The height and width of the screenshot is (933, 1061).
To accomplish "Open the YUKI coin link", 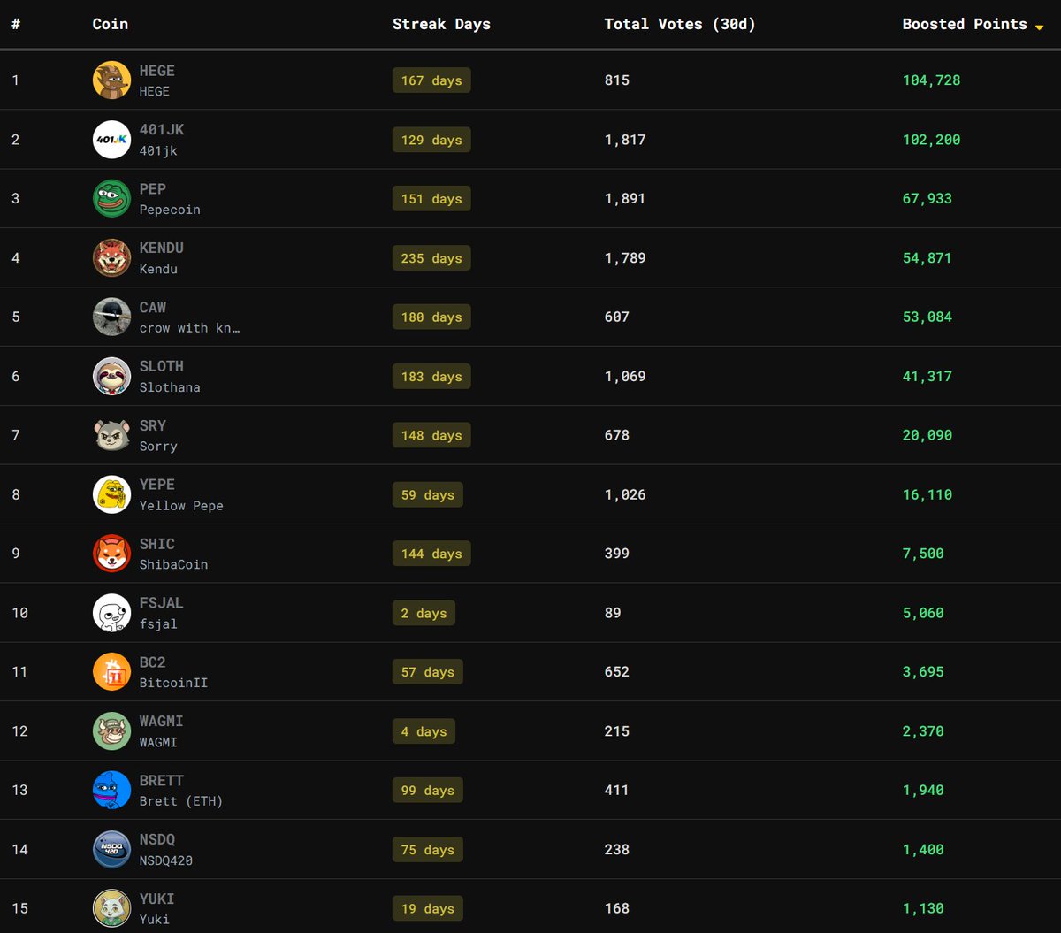I will coord(157,899).
